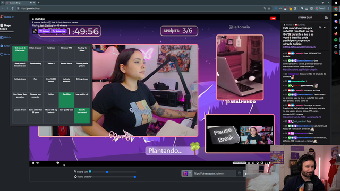Mark the 'Hand cam' bingo cell
340x191 pixels.
click(x=51, y=54)
